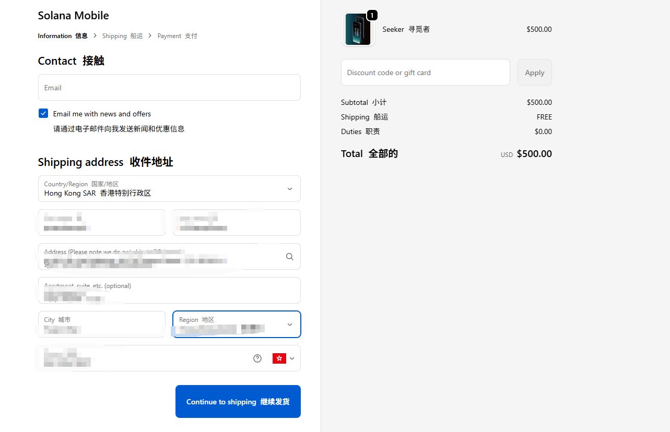
Task: Focus the Email input field
Action: pyautogui.click(x=169, y=88)
